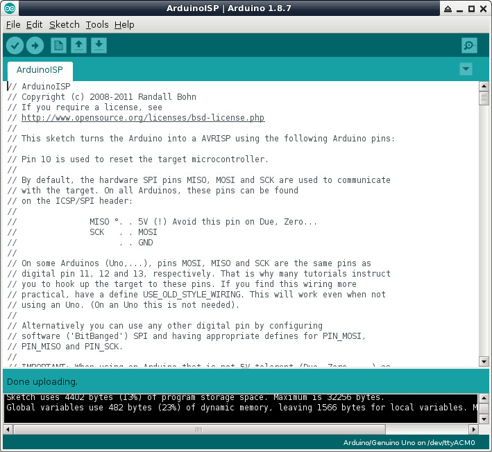
Task: Open the Tools menu
Action: pyautogui.click(x=97, y=24)
